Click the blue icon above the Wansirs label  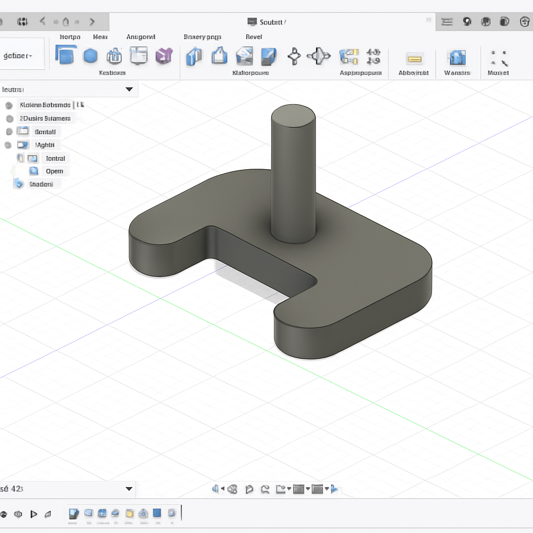(x=456, y=57)
